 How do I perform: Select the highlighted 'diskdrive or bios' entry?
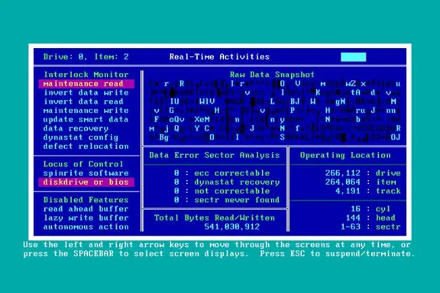point(87,182)
